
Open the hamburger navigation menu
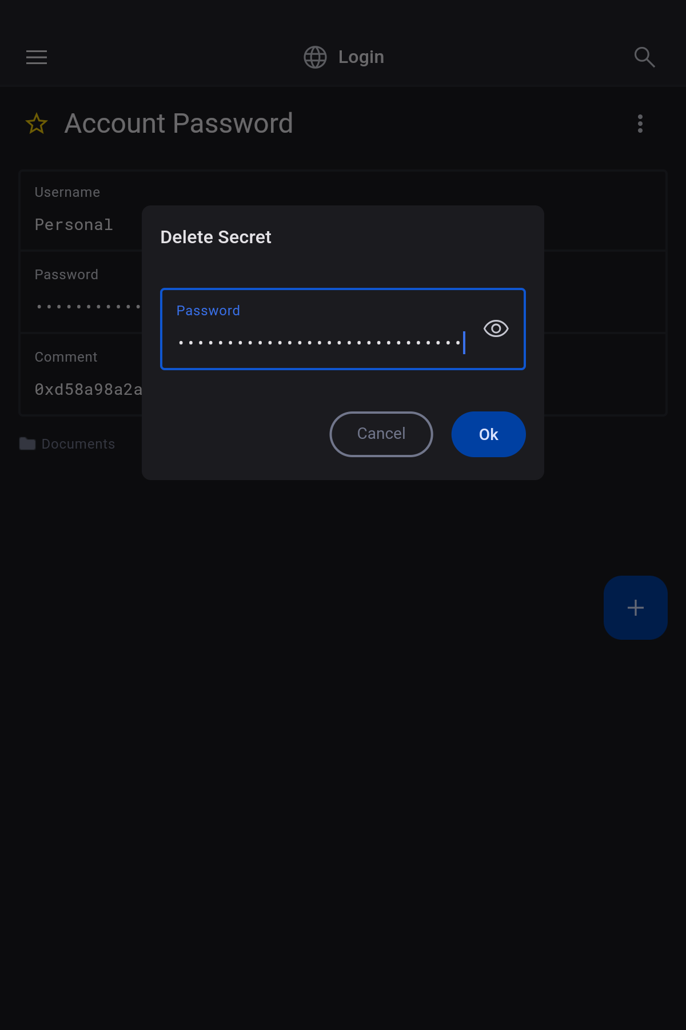click(x=37, y=57)
